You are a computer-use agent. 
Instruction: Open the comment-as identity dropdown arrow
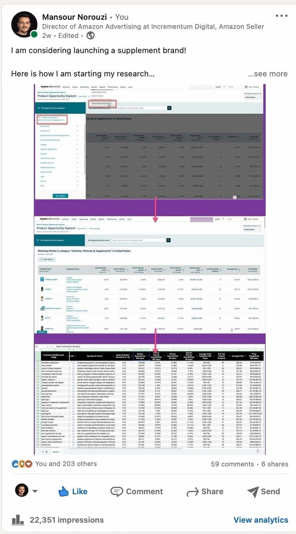(35, 491)
